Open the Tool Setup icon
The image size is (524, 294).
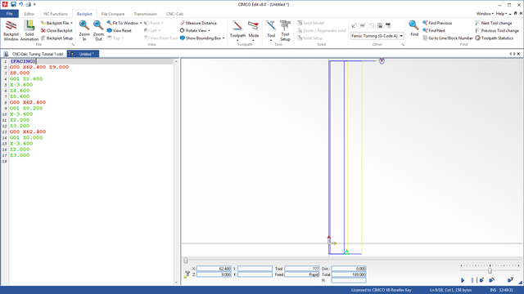pos(285,30)
